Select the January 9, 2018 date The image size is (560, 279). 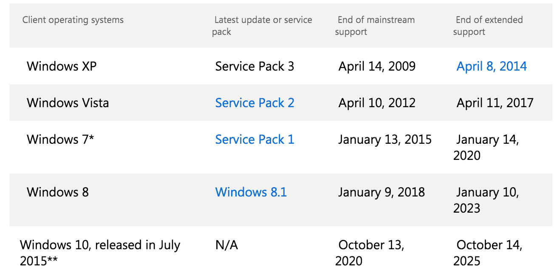pos(382,192)
